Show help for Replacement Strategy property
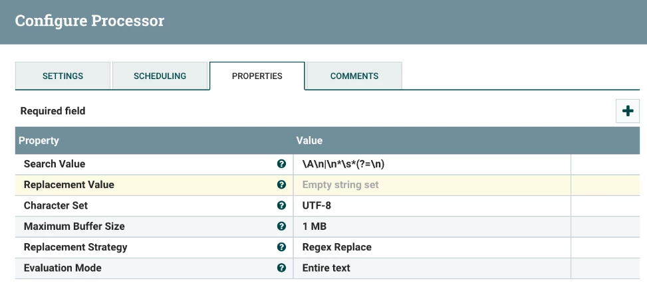Image resolution: width=647 pixels, height=283 pixels. 281,246
